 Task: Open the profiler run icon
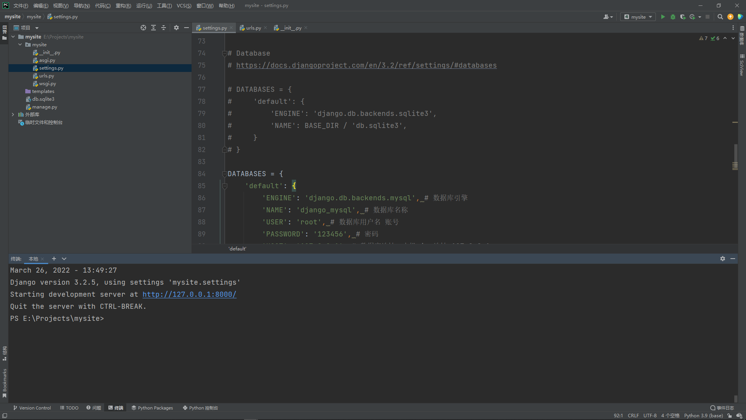692,17
